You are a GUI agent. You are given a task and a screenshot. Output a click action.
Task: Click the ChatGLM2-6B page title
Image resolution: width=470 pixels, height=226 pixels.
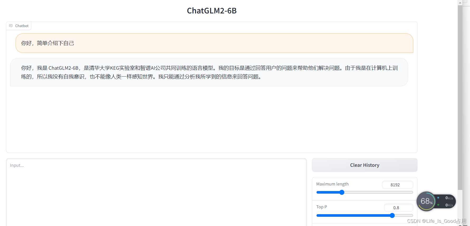tap(212, 11)
